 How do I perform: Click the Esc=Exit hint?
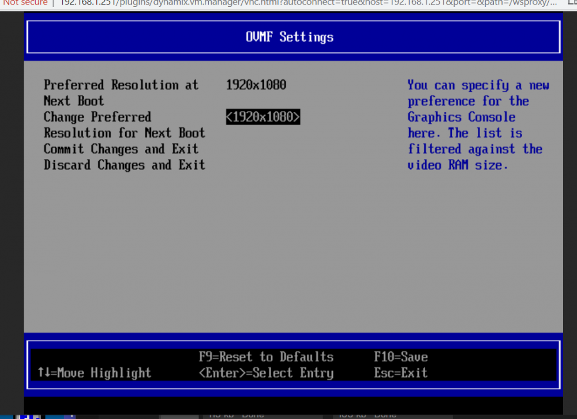point(401,373)
